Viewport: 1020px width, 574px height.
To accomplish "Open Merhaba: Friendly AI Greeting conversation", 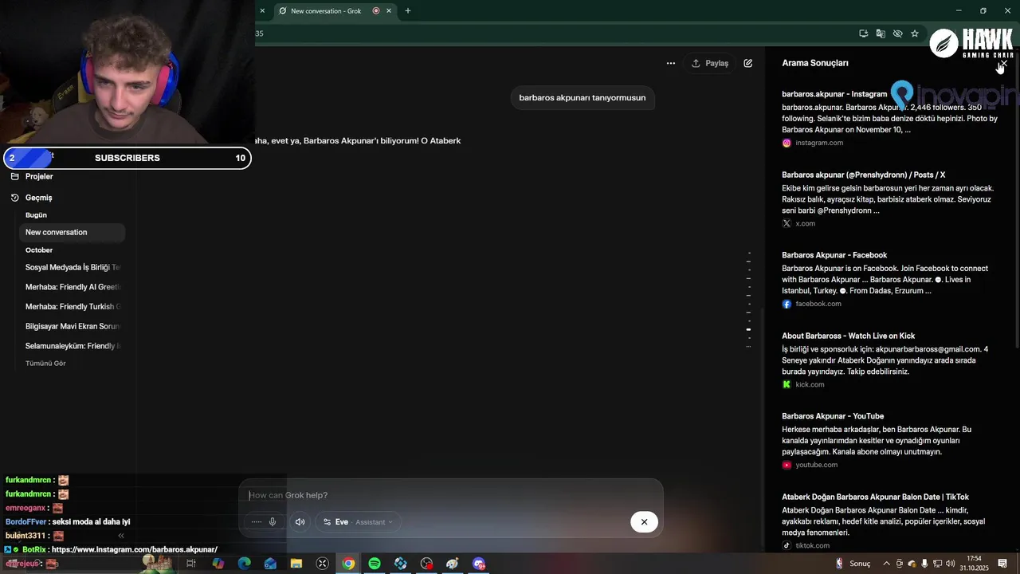I will pos(72,287).
